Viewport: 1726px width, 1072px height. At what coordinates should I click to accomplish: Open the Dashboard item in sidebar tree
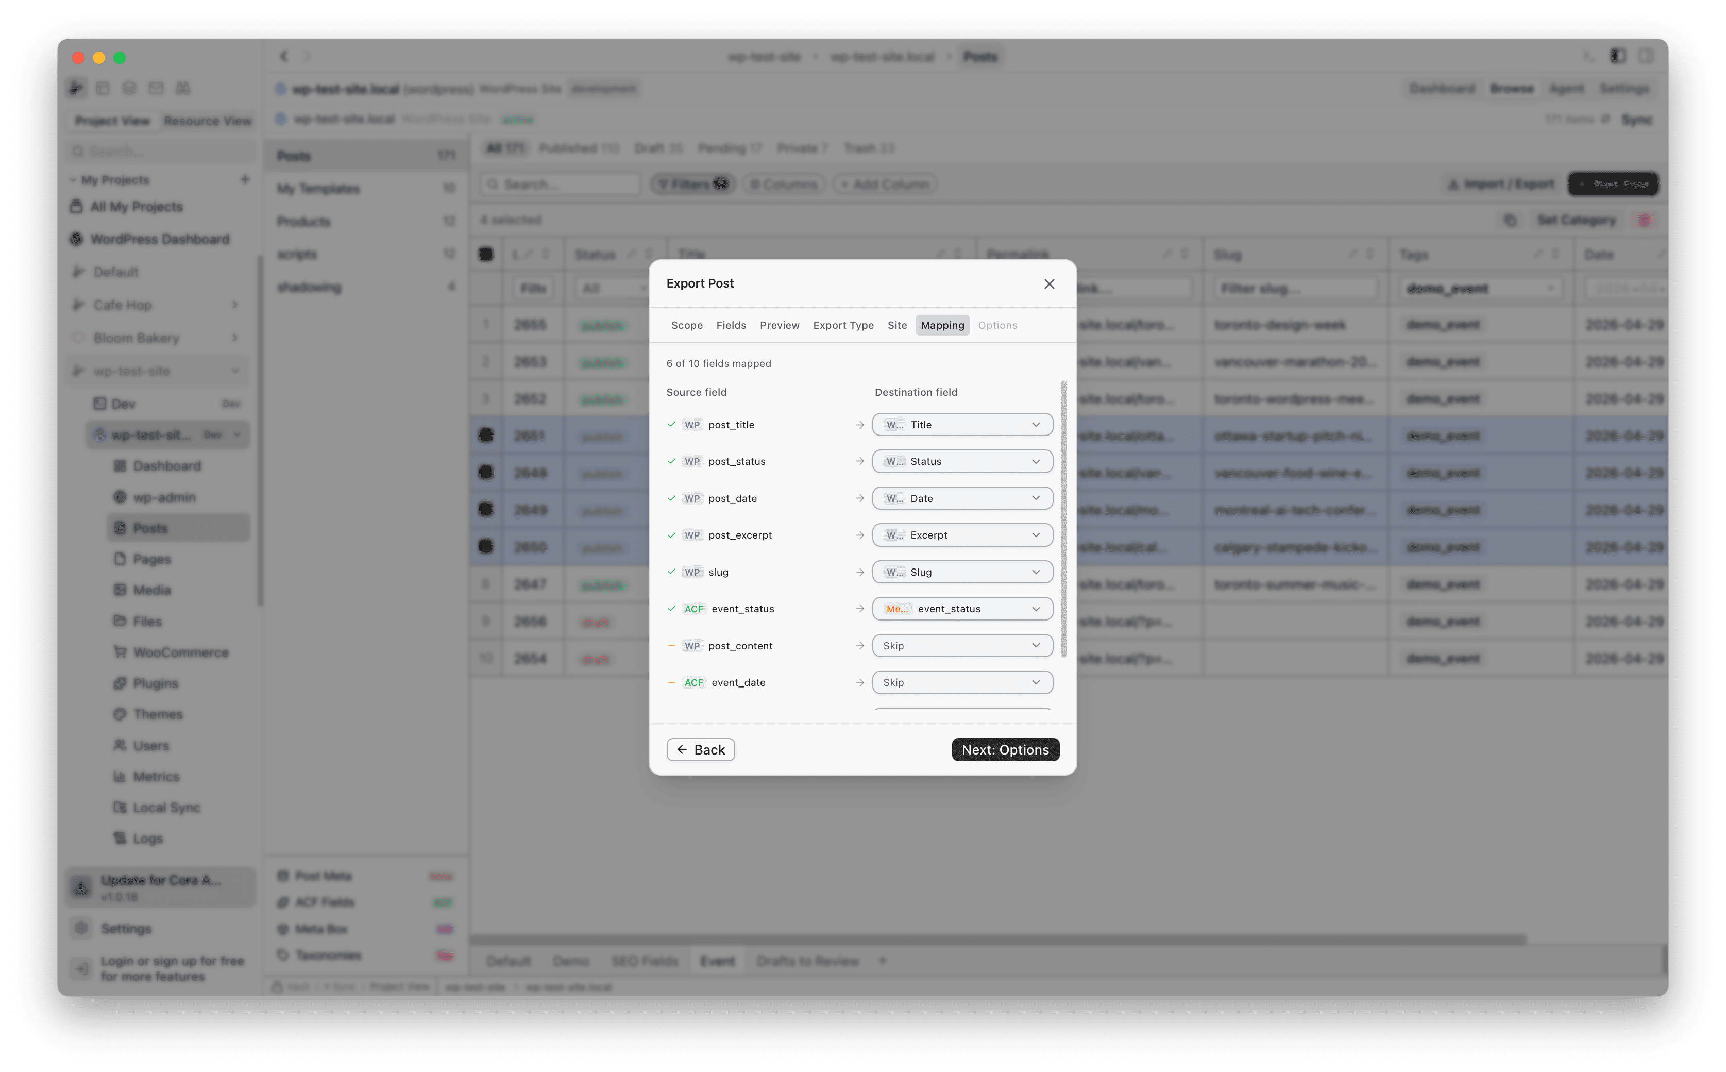[x=166, y=466]
